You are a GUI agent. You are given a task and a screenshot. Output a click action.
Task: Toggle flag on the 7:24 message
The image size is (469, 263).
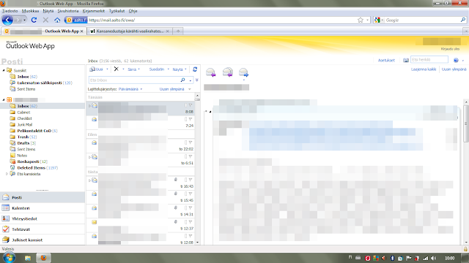click(x=191, y=119)
